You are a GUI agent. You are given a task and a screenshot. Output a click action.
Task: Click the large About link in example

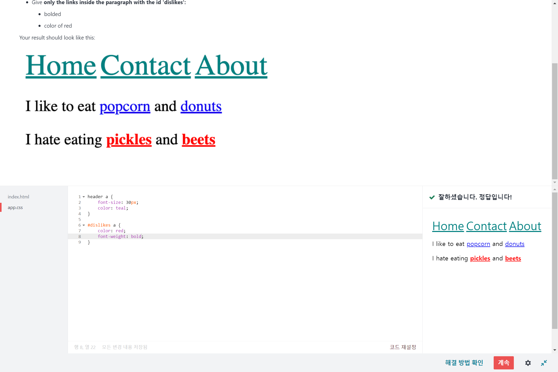coord(231,66)
